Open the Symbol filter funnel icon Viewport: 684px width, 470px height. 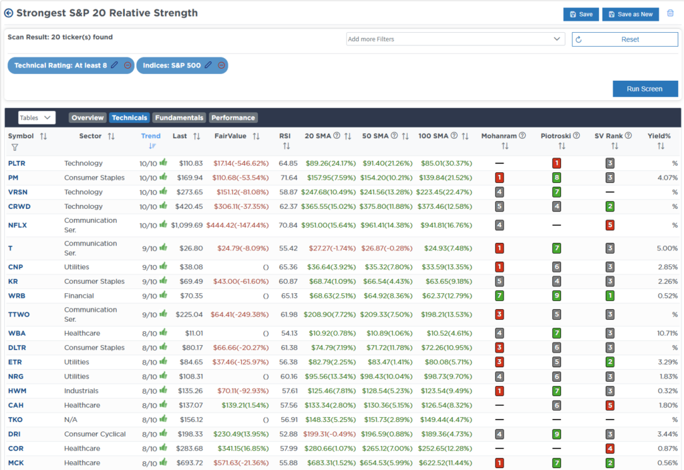click(x=15, y=148)
